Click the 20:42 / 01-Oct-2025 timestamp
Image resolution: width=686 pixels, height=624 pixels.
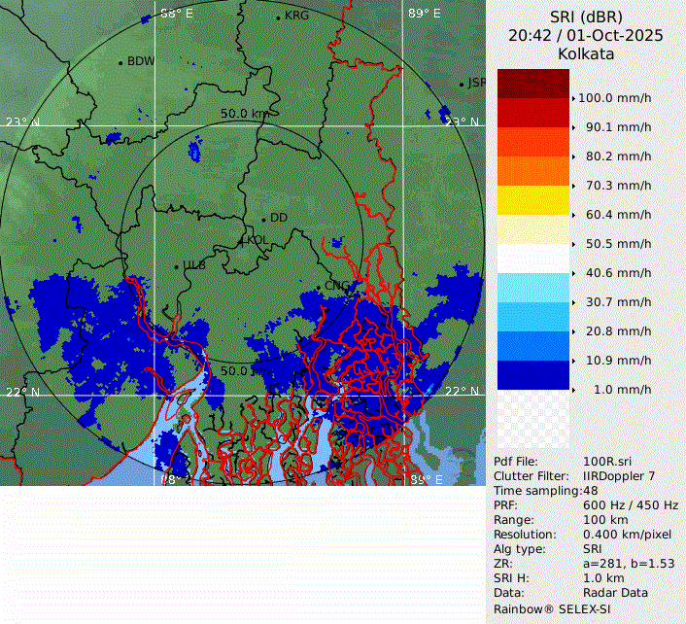pos(585,36)
